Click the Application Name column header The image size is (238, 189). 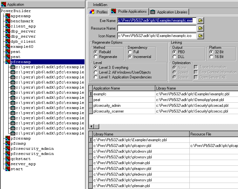[x=124, y=88]
